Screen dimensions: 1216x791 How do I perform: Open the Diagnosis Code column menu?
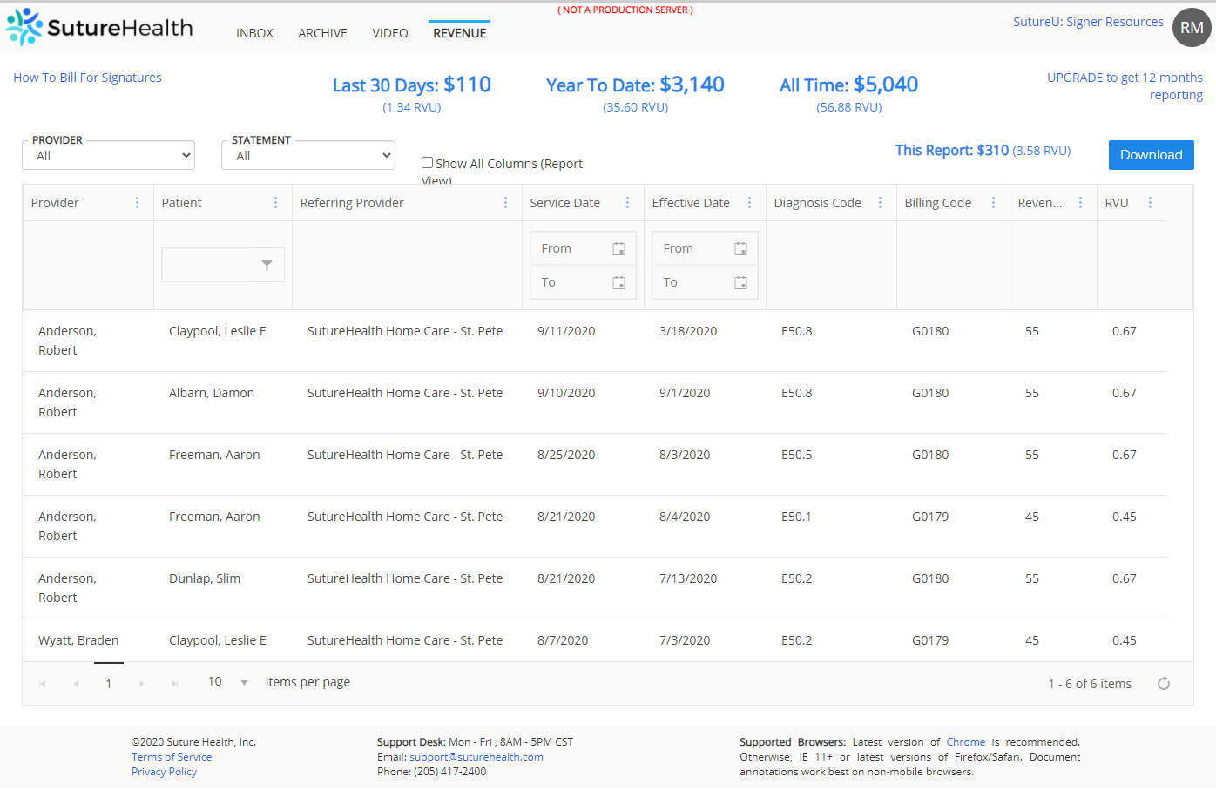pyautogui.click(x=880, y=203)
